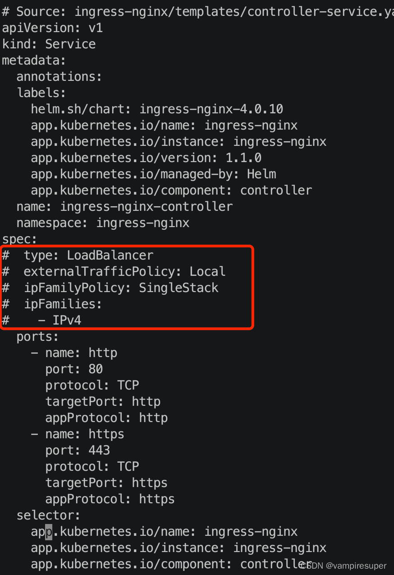Click the 'ports:' key line
Screen dimensions: 394x575
tap(38, 337)
